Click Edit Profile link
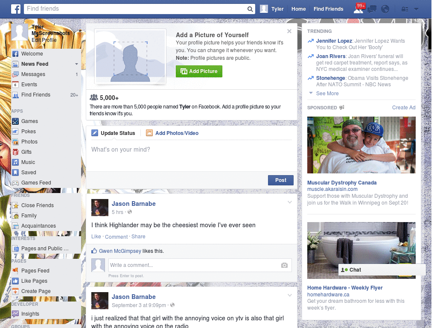This screenshot has height=328, width=437. click(x=44, y=40)
